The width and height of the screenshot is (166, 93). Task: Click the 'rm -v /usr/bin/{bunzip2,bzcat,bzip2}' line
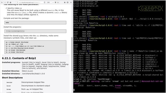click(x=20, y=48)
